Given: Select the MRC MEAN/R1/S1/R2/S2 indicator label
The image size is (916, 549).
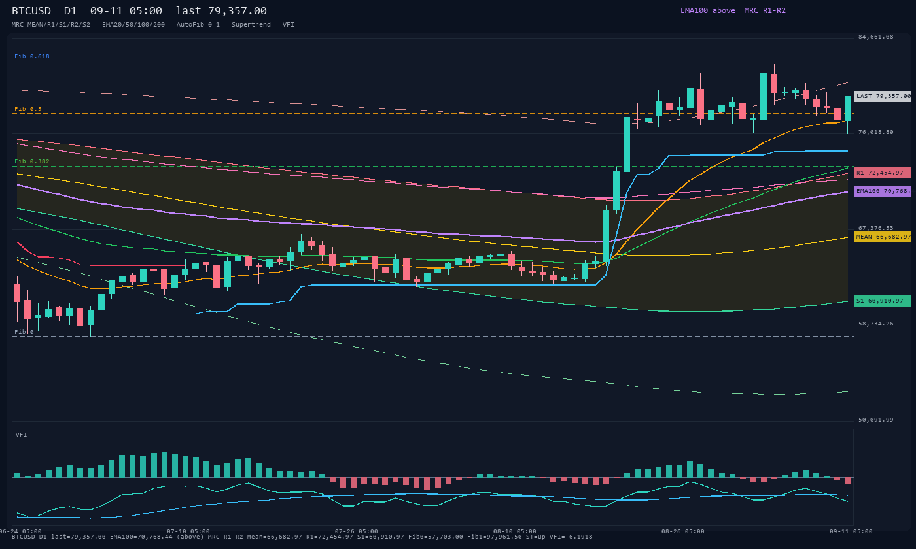Looking at the screenshot, I should click(x=51, y=25).
